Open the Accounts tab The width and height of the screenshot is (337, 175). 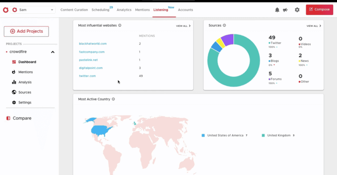(x=185, y=10)
